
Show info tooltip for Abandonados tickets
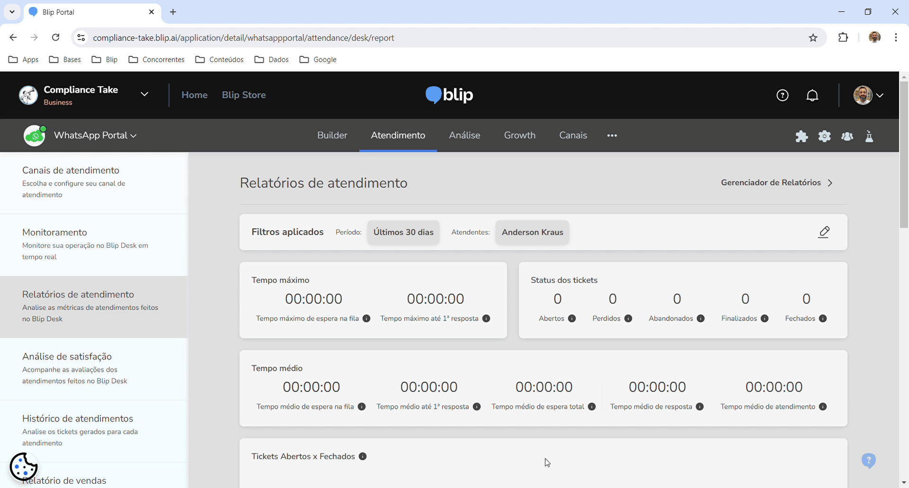(701, 318)
